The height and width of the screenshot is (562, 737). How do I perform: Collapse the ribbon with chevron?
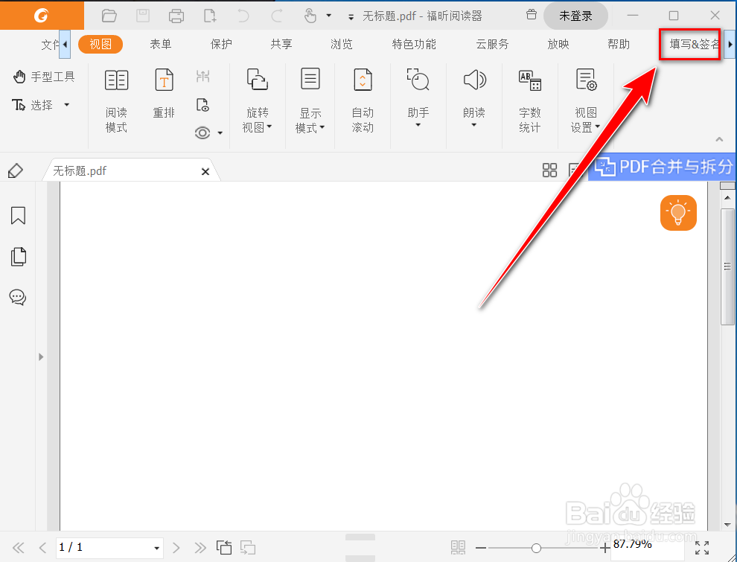pos(719,139)
